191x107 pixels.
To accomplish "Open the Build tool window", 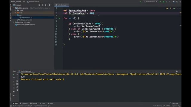I will [x=50, y=103].
